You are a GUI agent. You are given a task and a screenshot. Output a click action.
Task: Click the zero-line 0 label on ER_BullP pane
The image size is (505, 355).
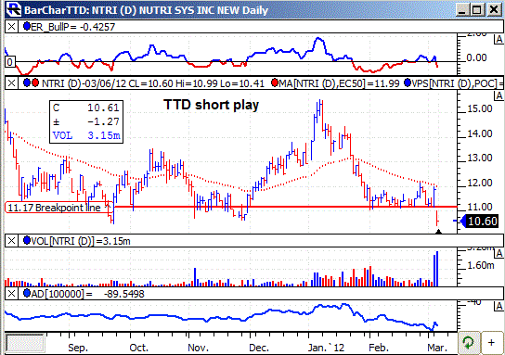tap(10, 62)
